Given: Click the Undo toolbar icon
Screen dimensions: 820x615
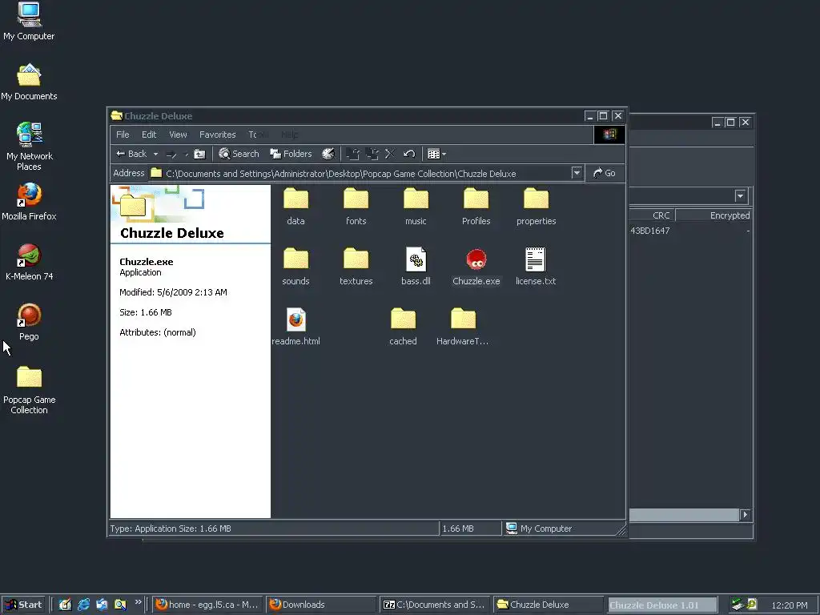Looking at the screenshot, I should (409, 154).
